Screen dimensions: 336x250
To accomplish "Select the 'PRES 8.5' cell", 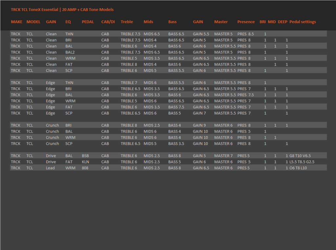I will click(x=245, y=34).
